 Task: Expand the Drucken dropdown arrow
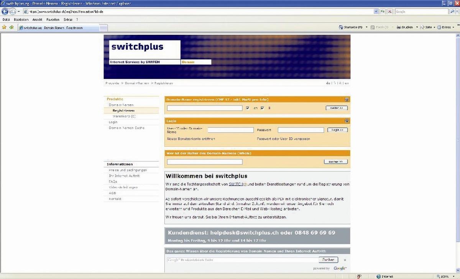(x=417, y=27)
